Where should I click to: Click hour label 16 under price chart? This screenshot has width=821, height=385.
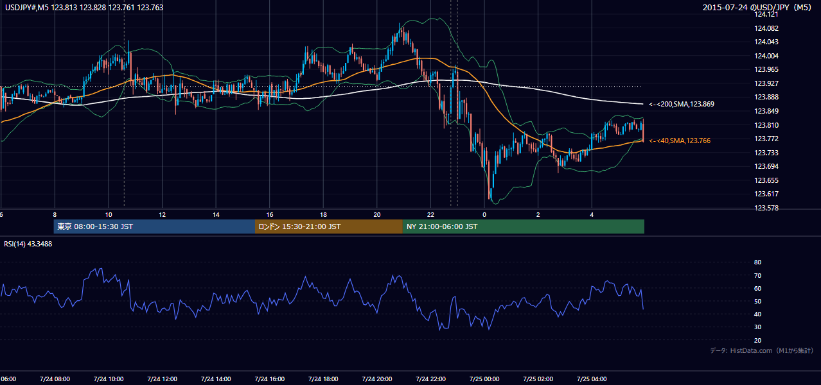[270, 214]
